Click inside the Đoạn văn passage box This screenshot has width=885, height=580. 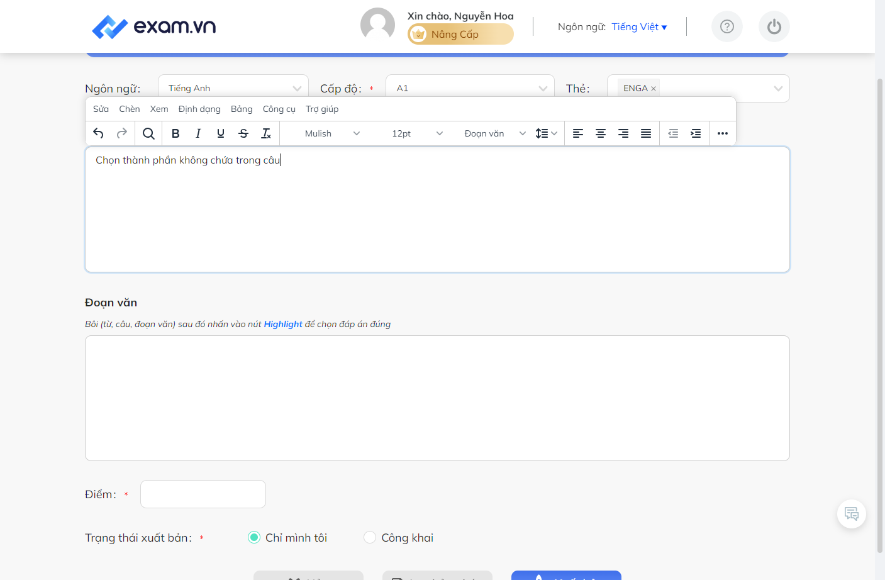pos(437,398)
